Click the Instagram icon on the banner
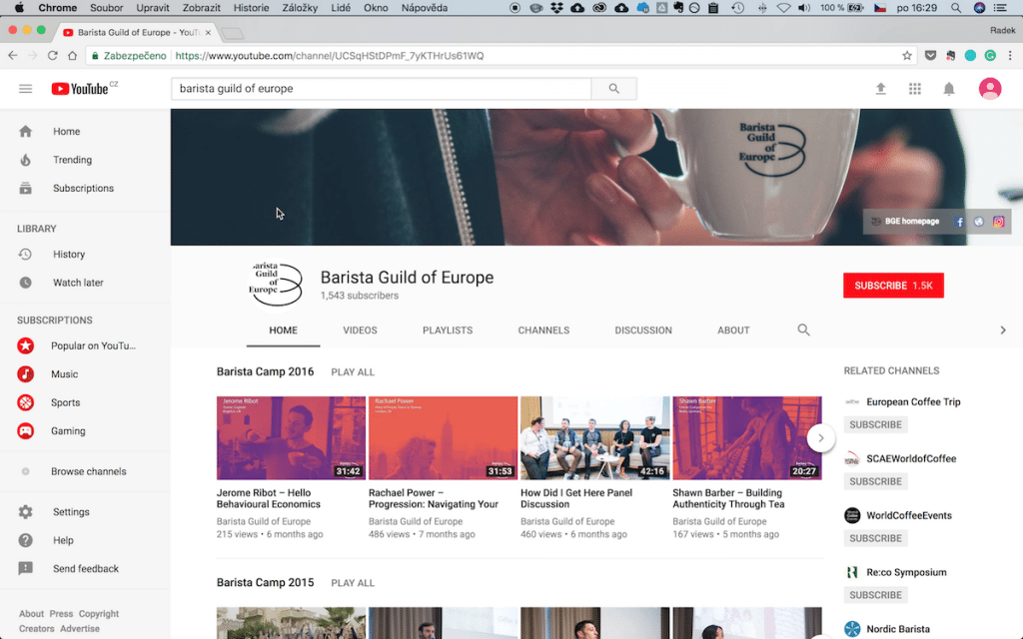Viewport: 1023px width, 639px height. (998, 222)
